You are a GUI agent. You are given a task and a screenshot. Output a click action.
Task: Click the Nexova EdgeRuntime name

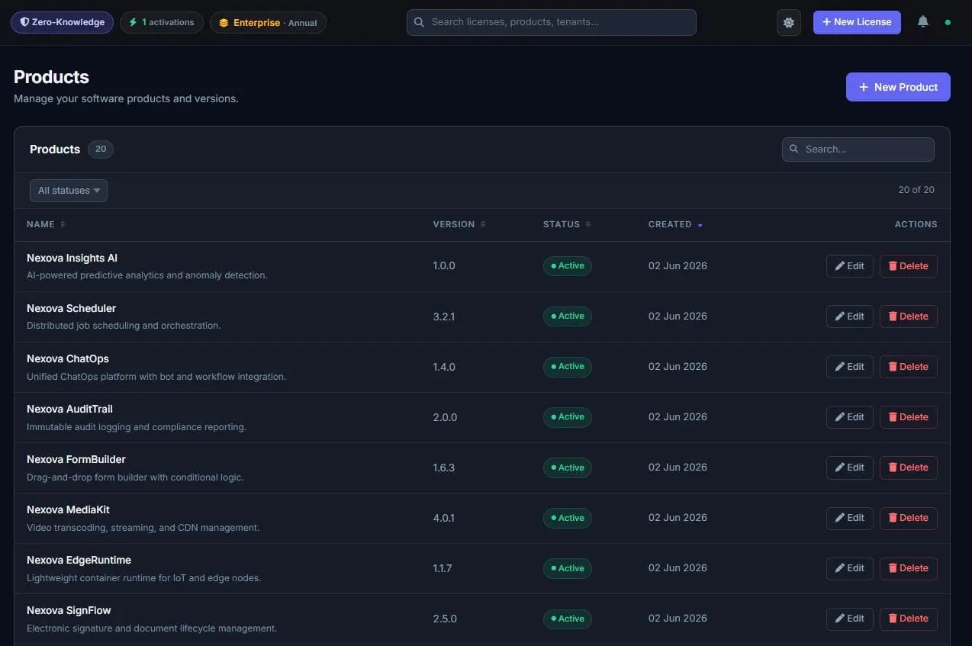[79, 560]
